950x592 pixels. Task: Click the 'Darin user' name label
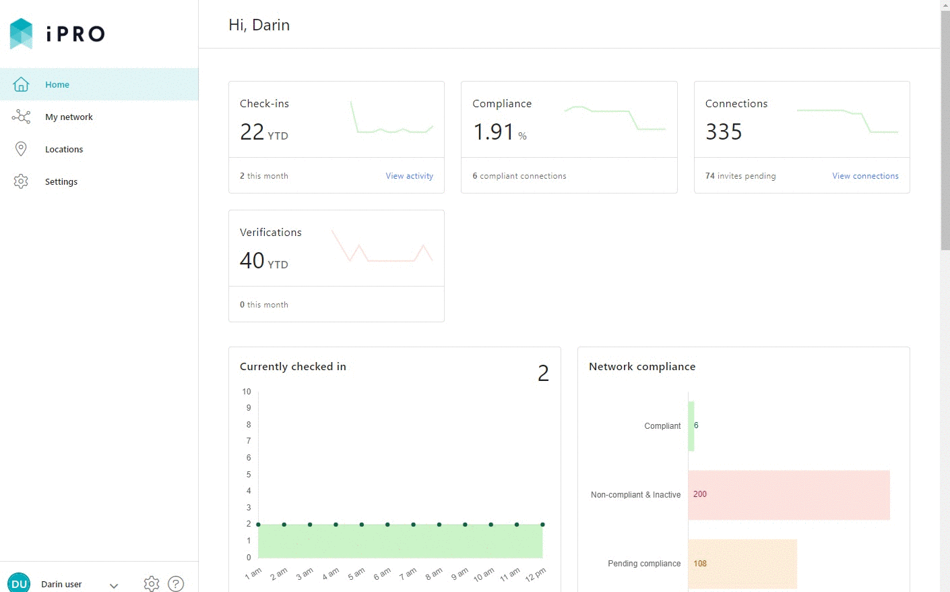coord(61,584)
